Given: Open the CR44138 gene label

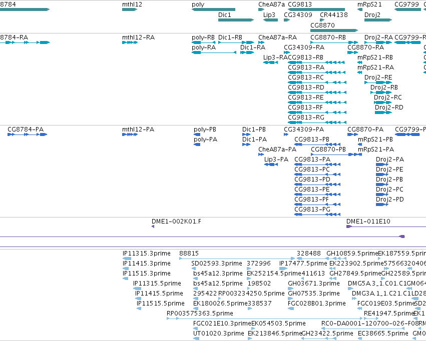Looking at the screenshot, I should tap(334, 15).
